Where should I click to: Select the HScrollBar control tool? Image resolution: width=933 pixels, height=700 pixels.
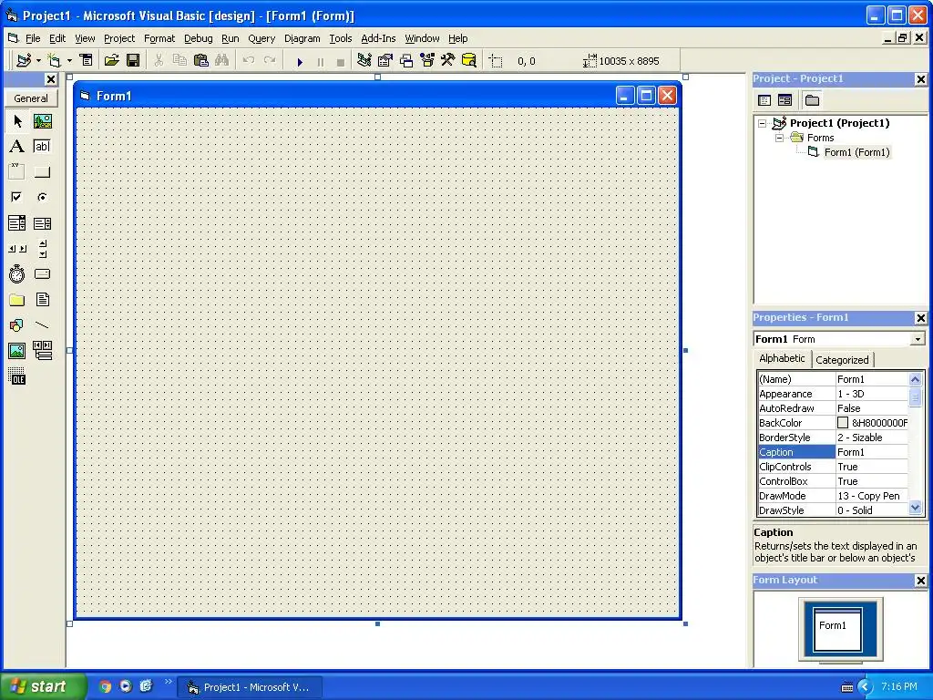[17, 249]
